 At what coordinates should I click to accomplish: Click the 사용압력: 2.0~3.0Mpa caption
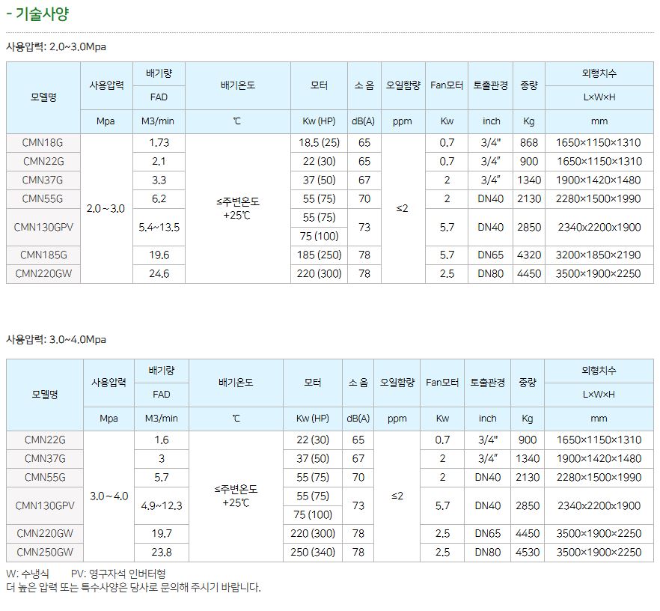click(x=56, y=46)
